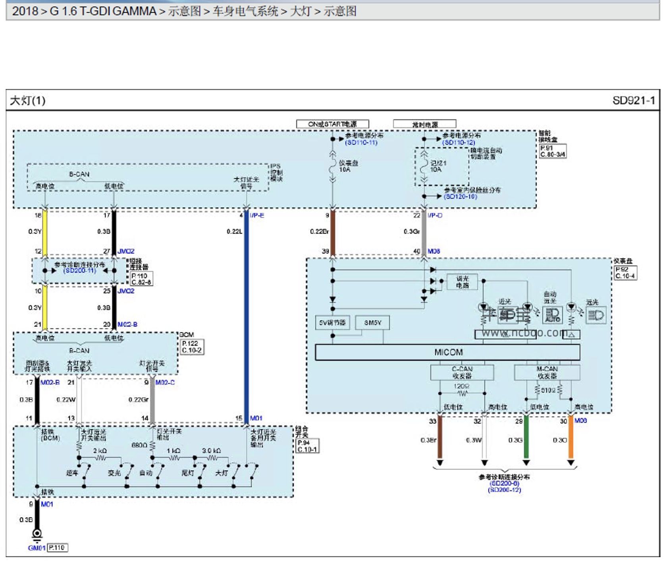Viewport: 667px width, 562px height.
Task: Click the 超车 passing switch label
Action: [72, 473]
